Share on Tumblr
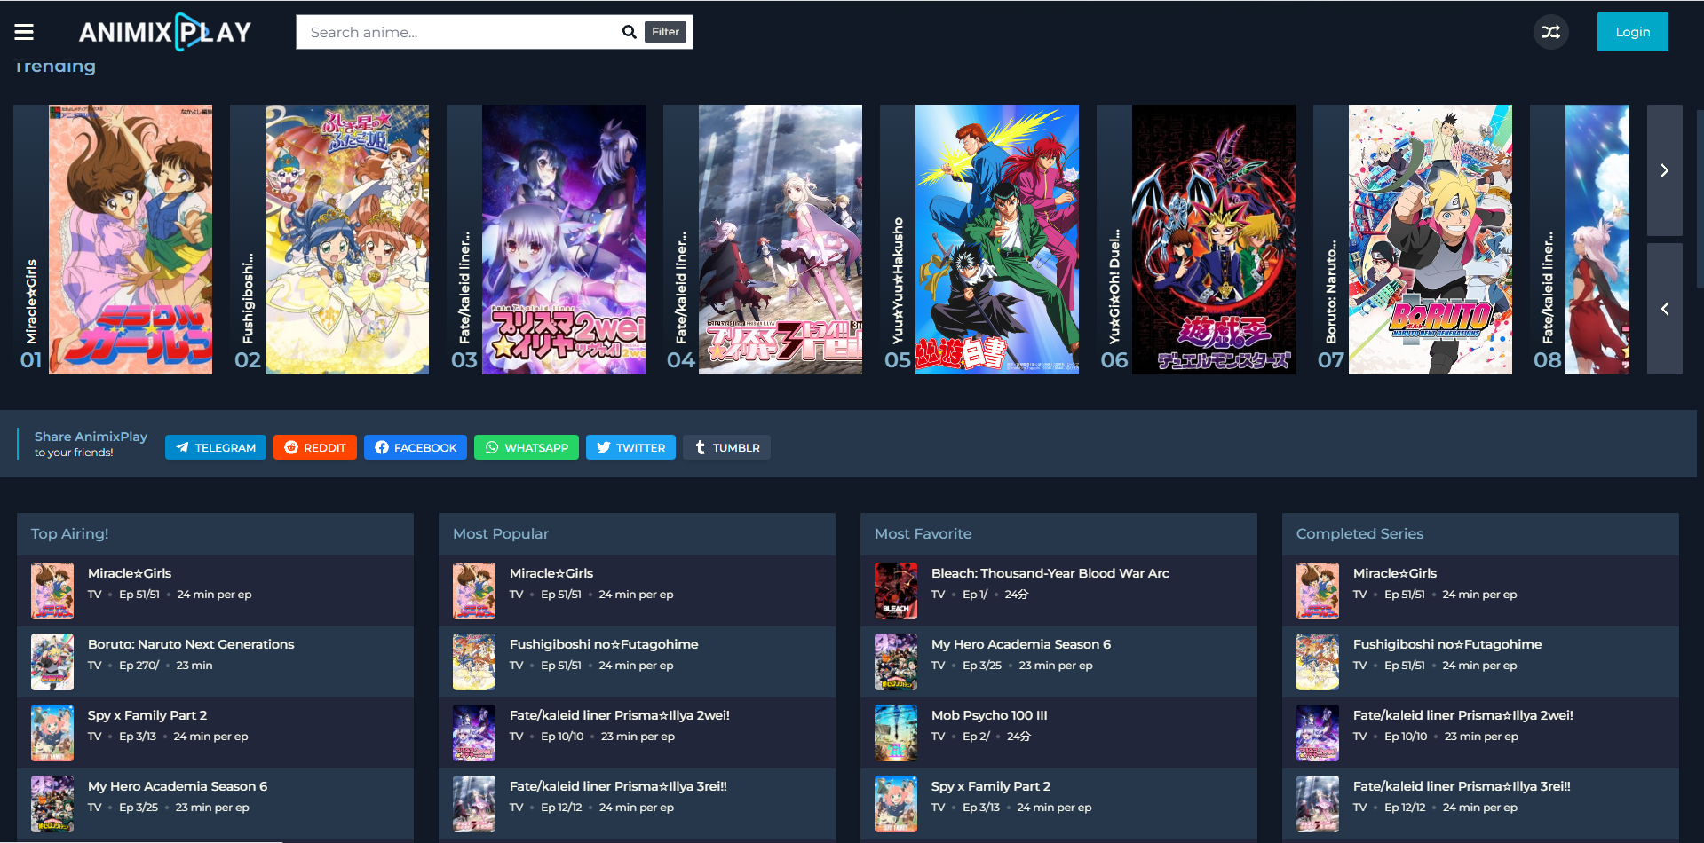 [727, 447]
